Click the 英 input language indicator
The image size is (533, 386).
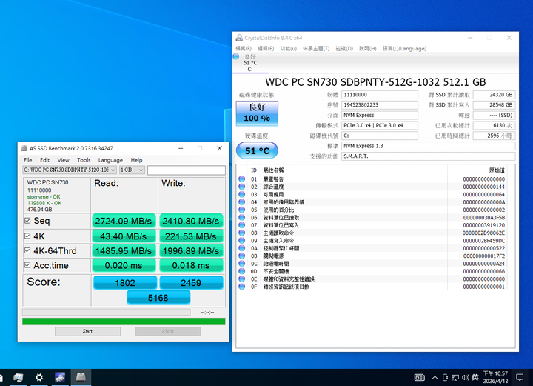[x=475, y=378]
